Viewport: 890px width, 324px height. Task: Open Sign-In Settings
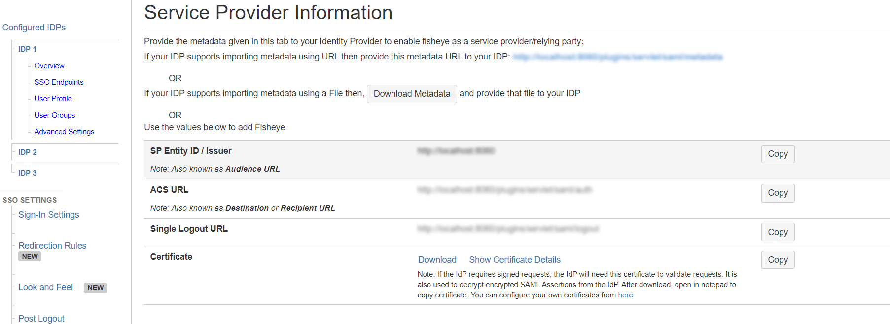click(48, 215)
